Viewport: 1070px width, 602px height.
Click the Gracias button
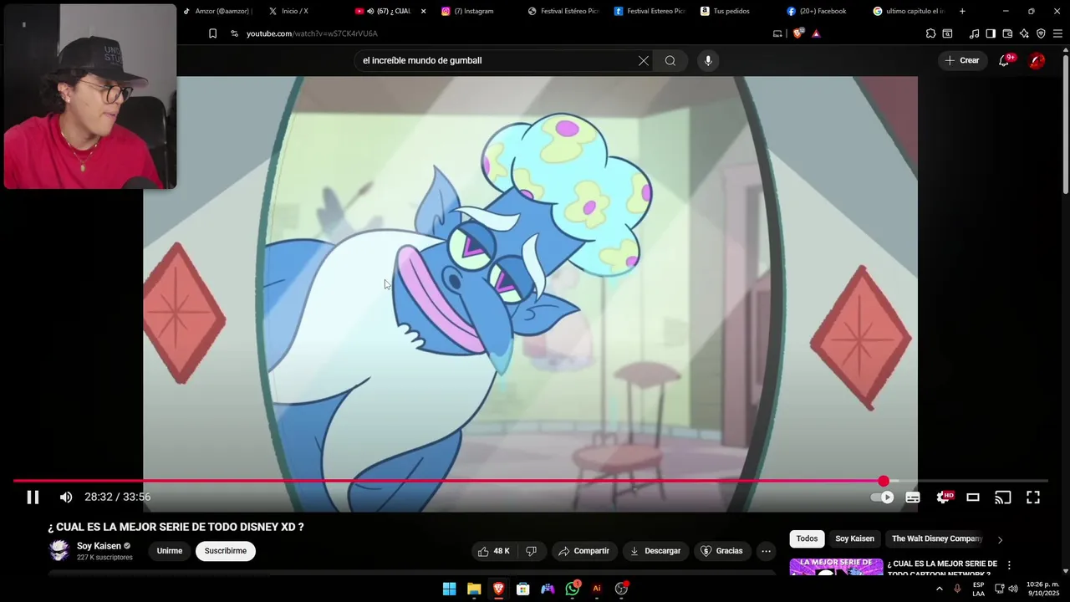tap(721, 551)
